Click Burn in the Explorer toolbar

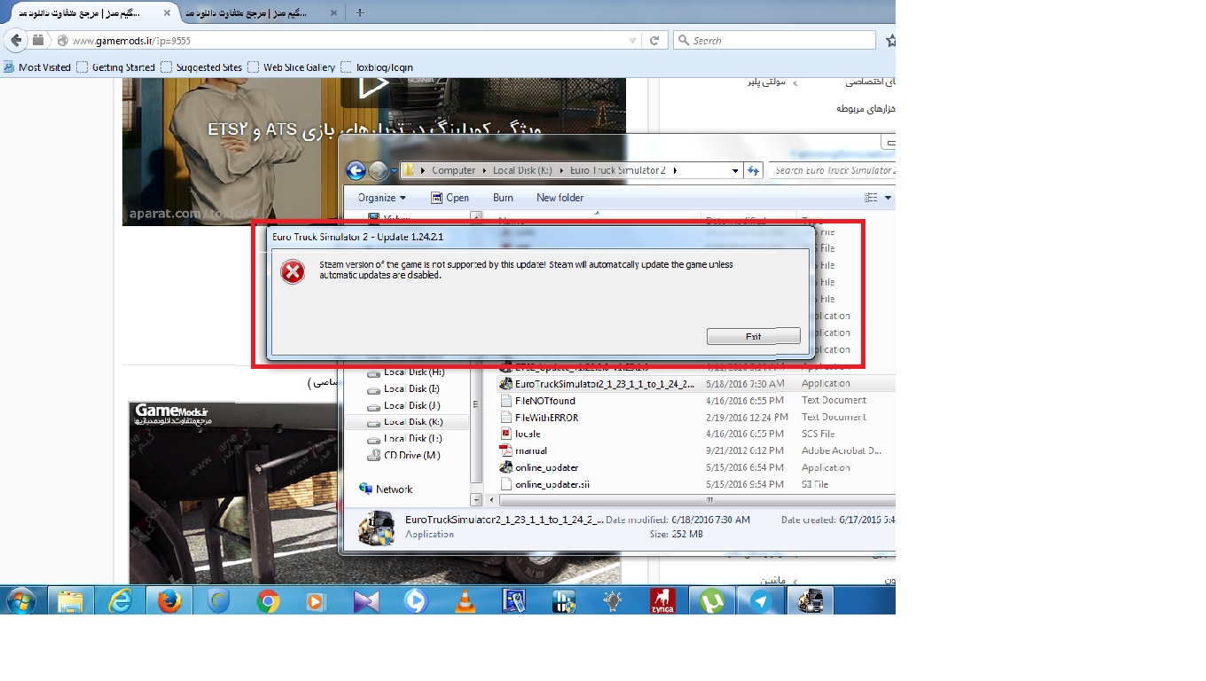pos(503,198)
